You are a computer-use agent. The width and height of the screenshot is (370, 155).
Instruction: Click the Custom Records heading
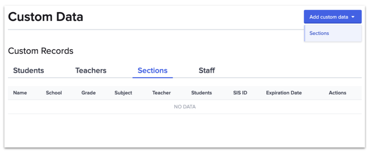(41, 51)
